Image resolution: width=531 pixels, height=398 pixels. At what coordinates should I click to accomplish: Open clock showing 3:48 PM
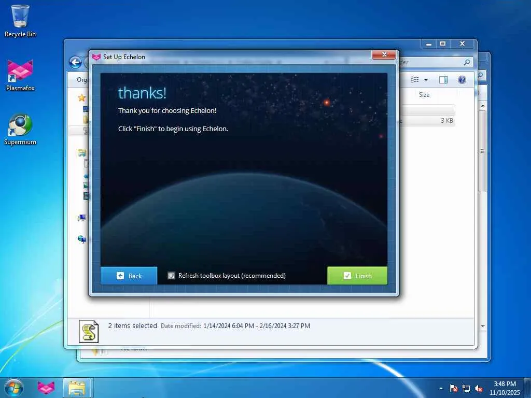505,388
